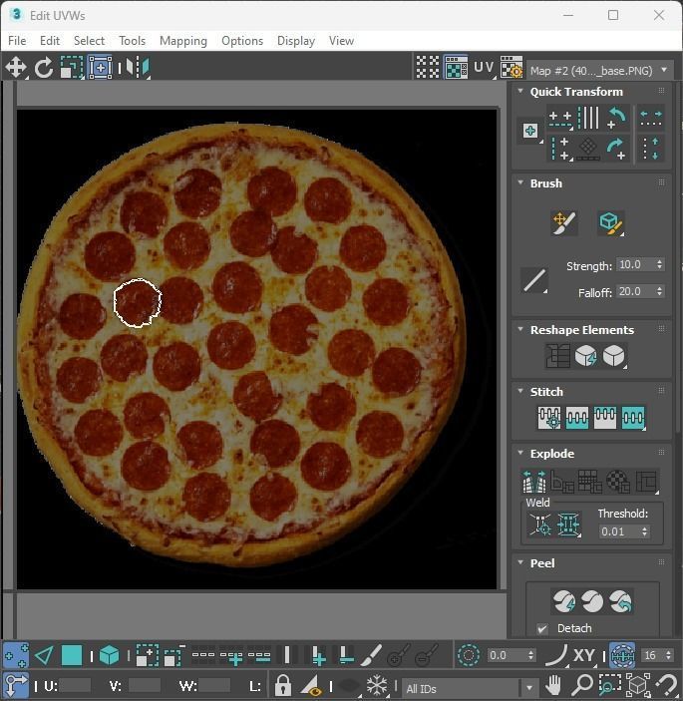Click the Quick Peel icon with lightning
This screenshot has width=683, height=701.
(x=564, y=601)
